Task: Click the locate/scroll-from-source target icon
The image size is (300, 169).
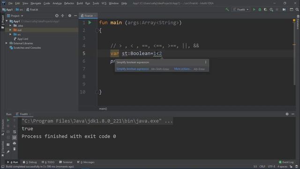Action: (x=57, y=15)
